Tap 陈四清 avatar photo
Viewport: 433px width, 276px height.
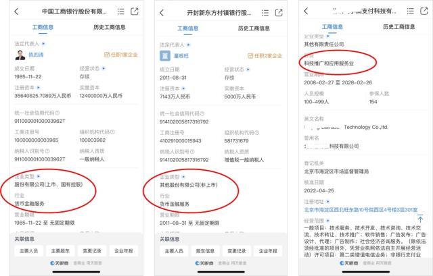[x=20, y=55]
